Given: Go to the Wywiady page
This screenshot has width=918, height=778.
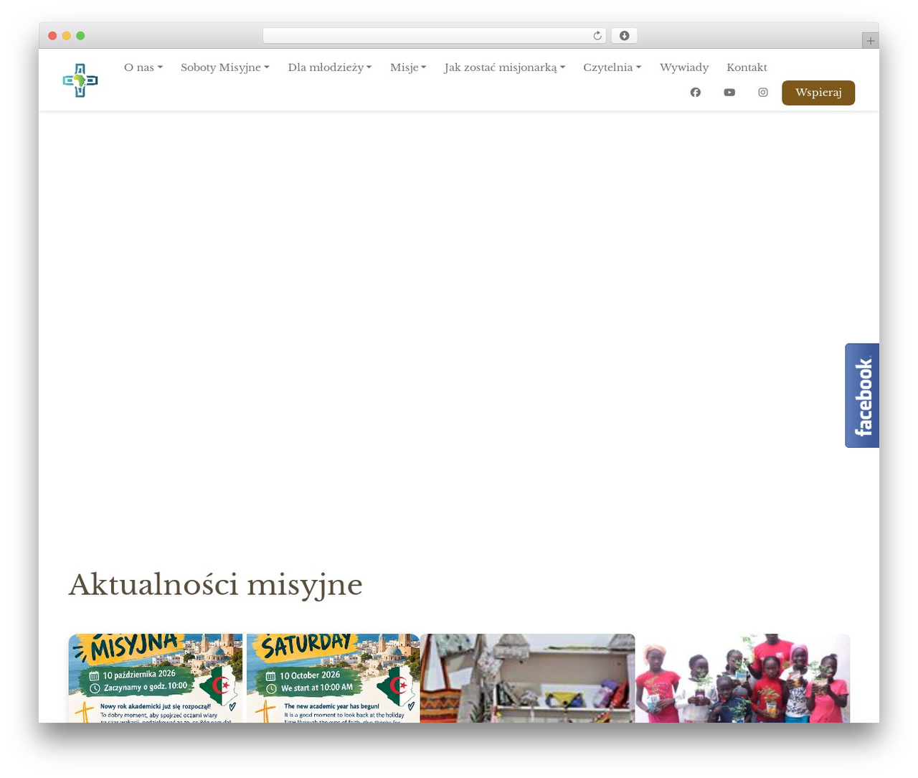Looking at the screenshot, I should click(x=684, y=67).
